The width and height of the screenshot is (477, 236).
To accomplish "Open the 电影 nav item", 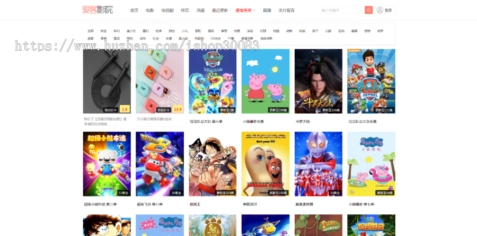I will pos(149,11).
